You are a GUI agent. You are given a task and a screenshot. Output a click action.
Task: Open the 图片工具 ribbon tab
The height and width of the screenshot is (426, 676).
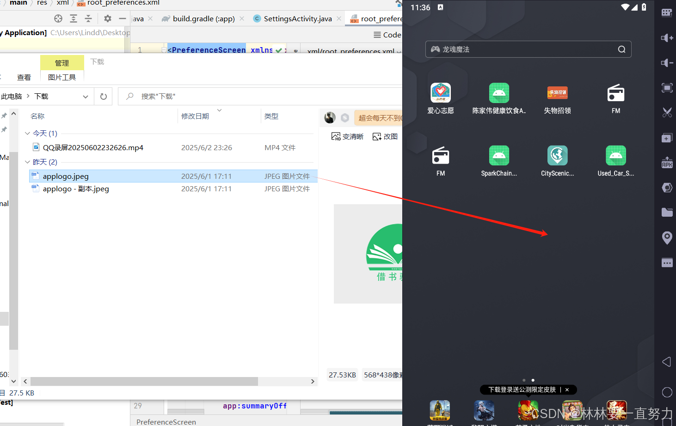click(62, 77)
